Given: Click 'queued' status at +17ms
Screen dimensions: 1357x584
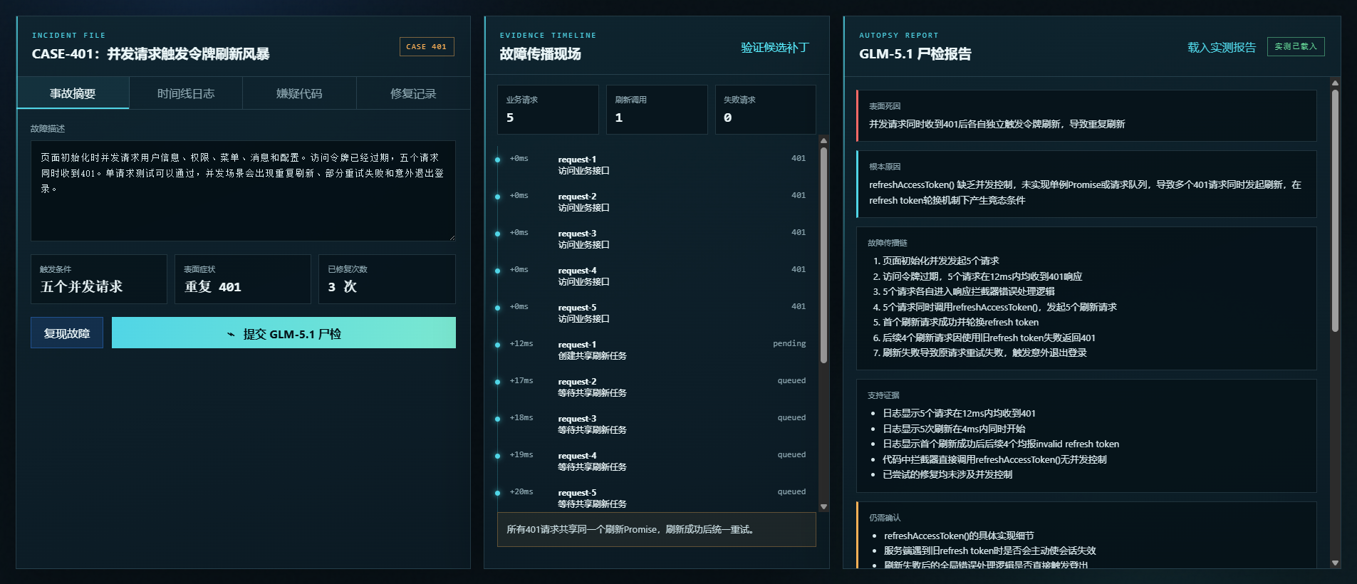Looking at the screenshot, I should [791, 380].
